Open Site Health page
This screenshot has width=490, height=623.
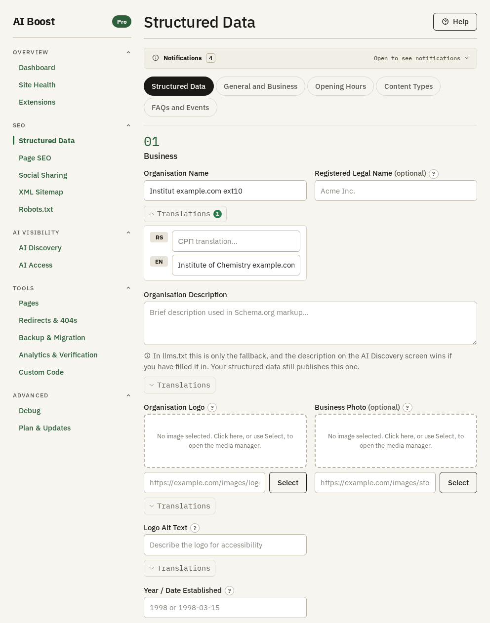(x=37, y=85)
